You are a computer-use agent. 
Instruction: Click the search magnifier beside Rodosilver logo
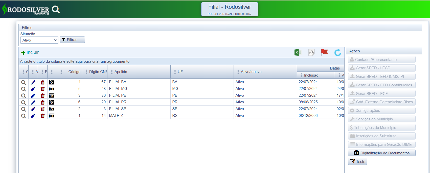(x=56, y=10)
